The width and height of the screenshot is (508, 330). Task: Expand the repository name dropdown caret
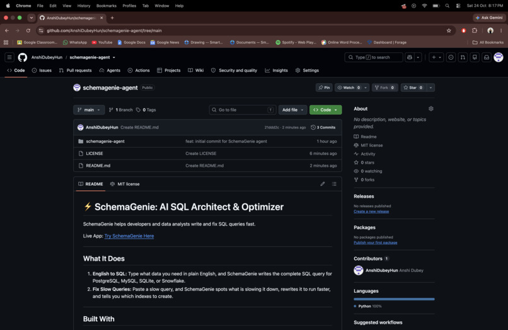[x=113, y=58]
